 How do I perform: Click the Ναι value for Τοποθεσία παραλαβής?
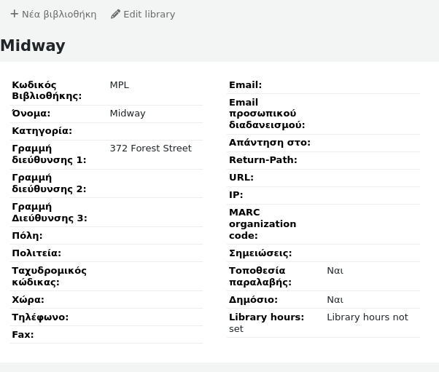[335, 271]
